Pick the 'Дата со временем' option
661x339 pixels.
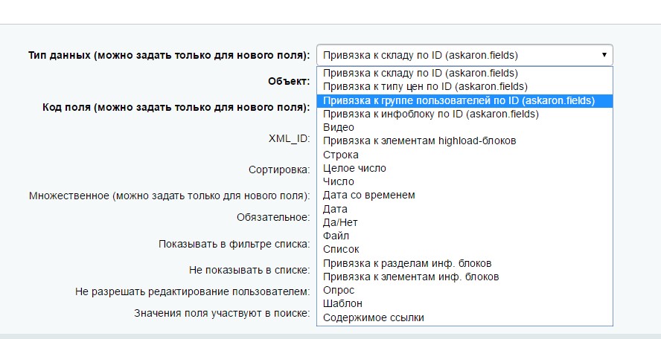369,195
